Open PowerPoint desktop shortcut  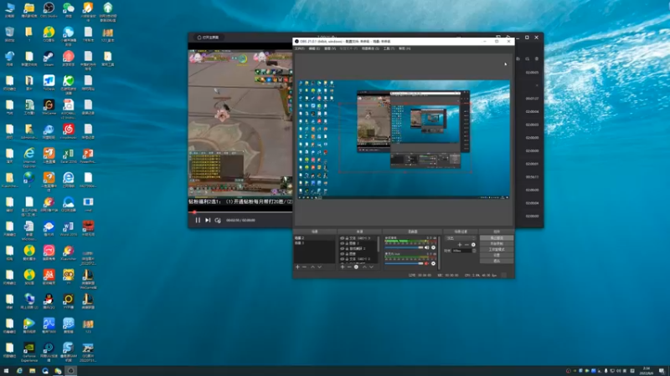88,155
